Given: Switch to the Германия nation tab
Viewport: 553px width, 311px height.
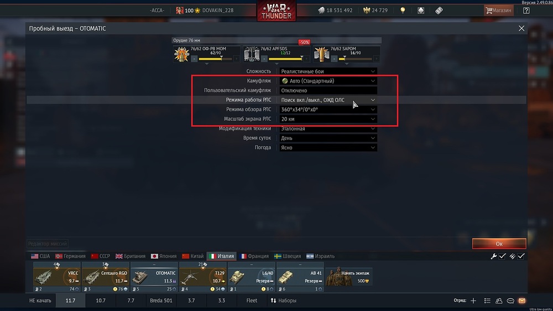Looking at the screenshot, I should pyautogui.click(x=71, y=256).
